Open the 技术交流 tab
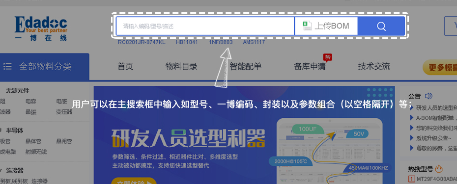Image resolution: width=457 pixels, height=184 pixels. coord(374,66)
